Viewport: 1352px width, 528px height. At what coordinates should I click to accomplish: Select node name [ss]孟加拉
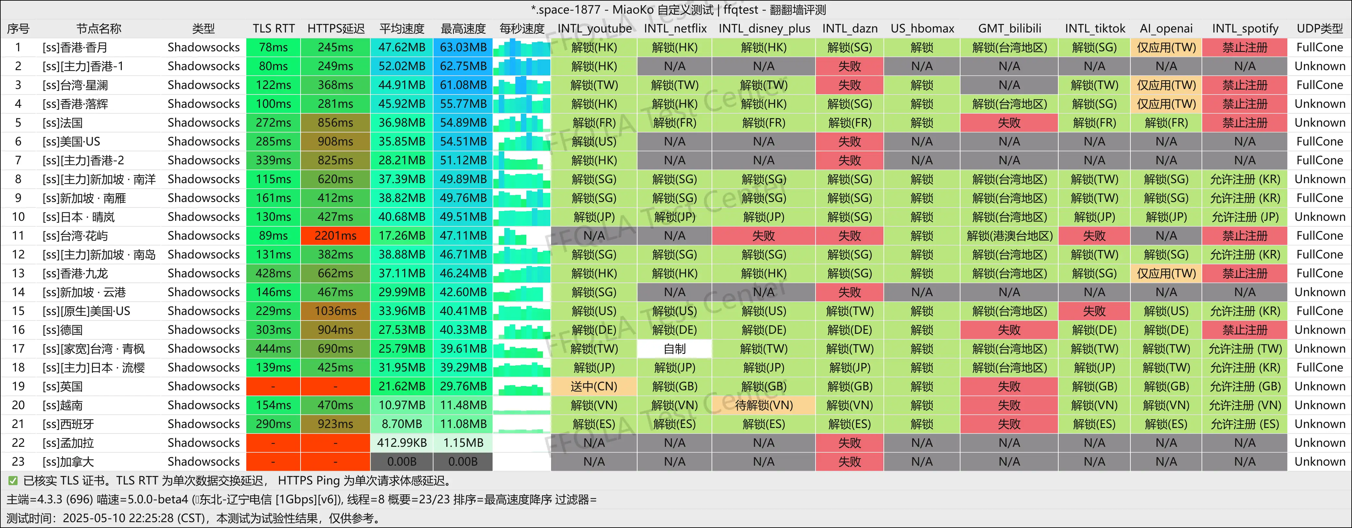tap(68, 443)
